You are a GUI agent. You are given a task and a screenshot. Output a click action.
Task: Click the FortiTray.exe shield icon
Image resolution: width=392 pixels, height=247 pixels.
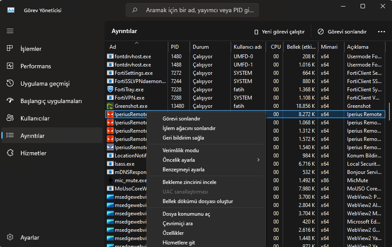pyautogui.click(x=110, y=89)
